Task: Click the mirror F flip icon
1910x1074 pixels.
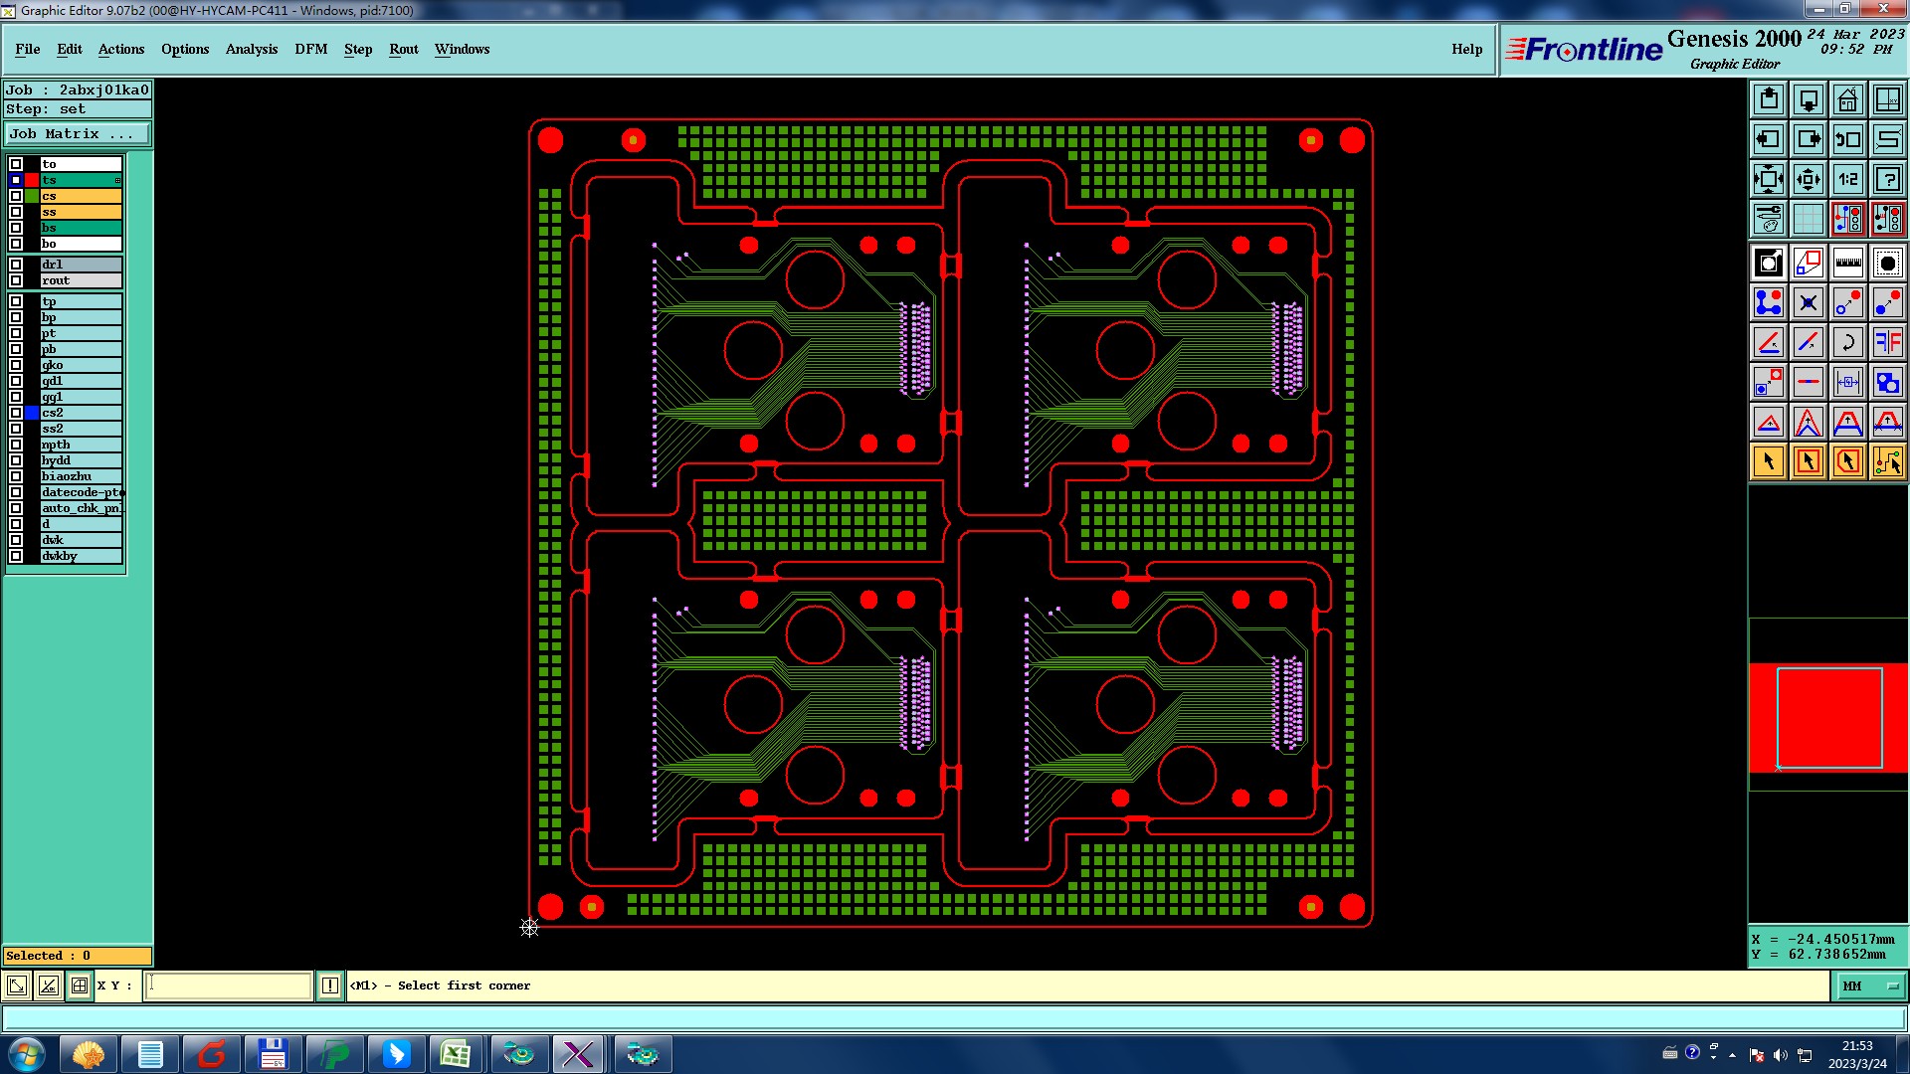Action: (1887, 342)
